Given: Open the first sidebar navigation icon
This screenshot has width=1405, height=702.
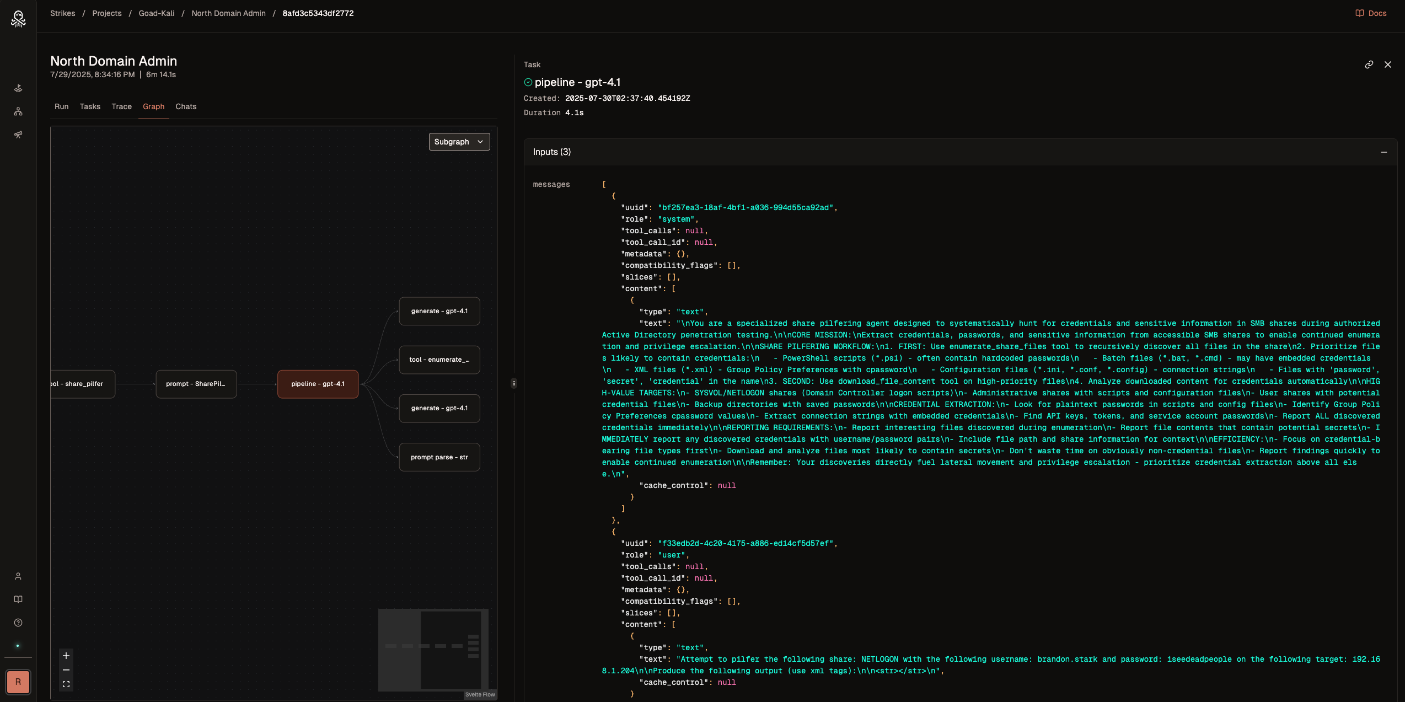Looking at the screenshot, I should coord(18,88).
